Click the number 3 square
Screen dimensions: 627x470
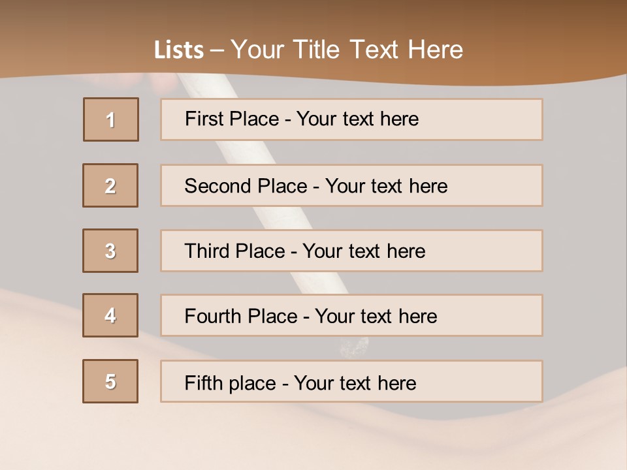110,251
